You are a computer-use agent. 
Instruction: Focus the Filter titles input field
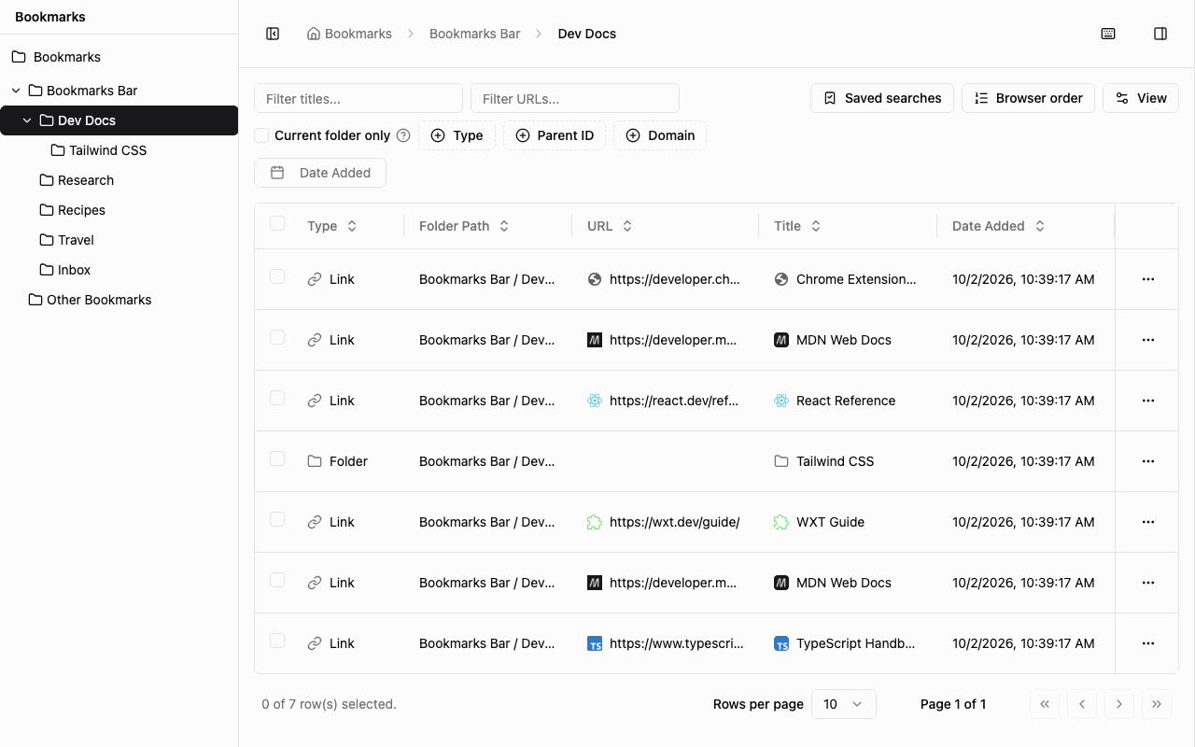point(358,98)
